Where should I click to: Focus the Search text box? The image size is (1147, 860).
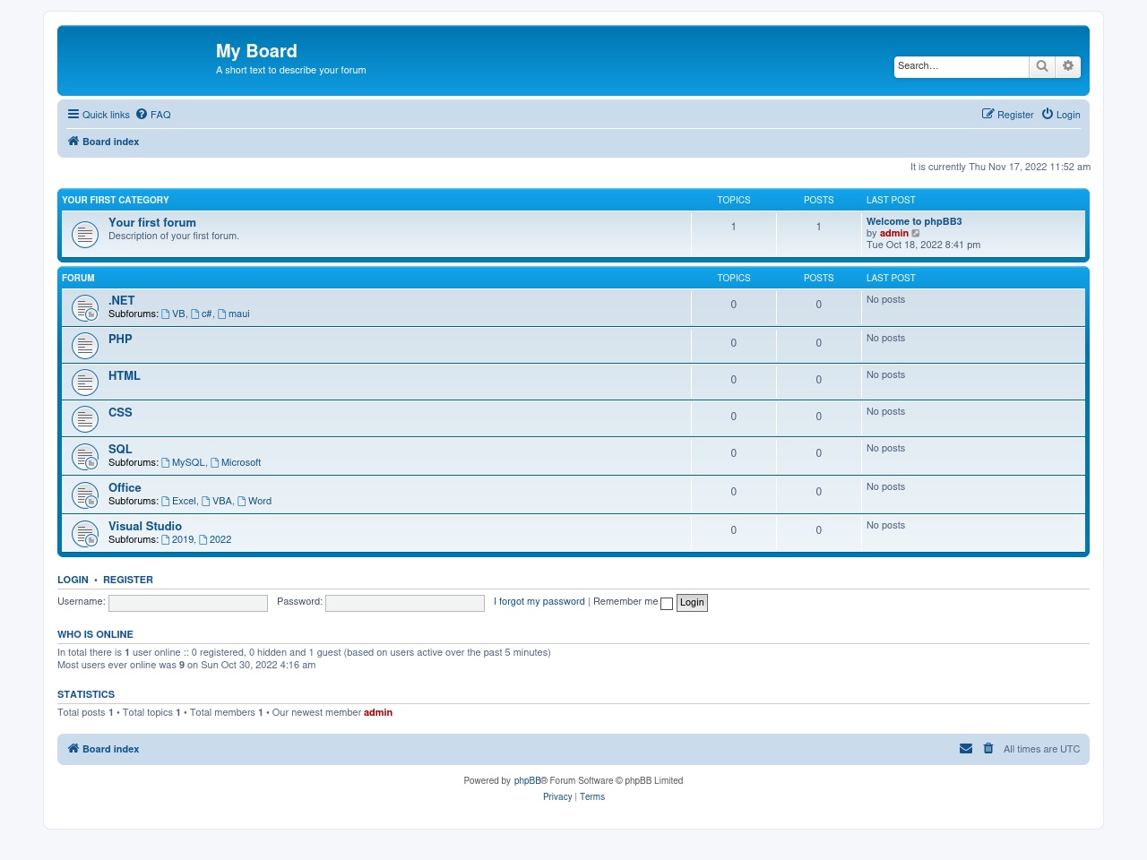pyautogui.click(x=962, y=66)
